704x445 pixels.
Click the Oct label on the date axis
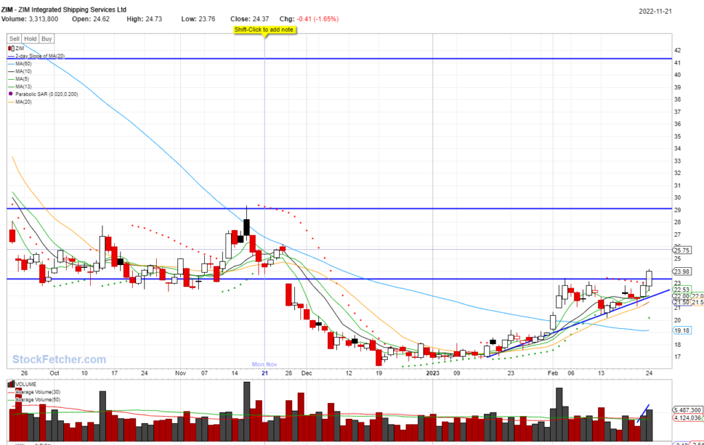pos(54,373)
